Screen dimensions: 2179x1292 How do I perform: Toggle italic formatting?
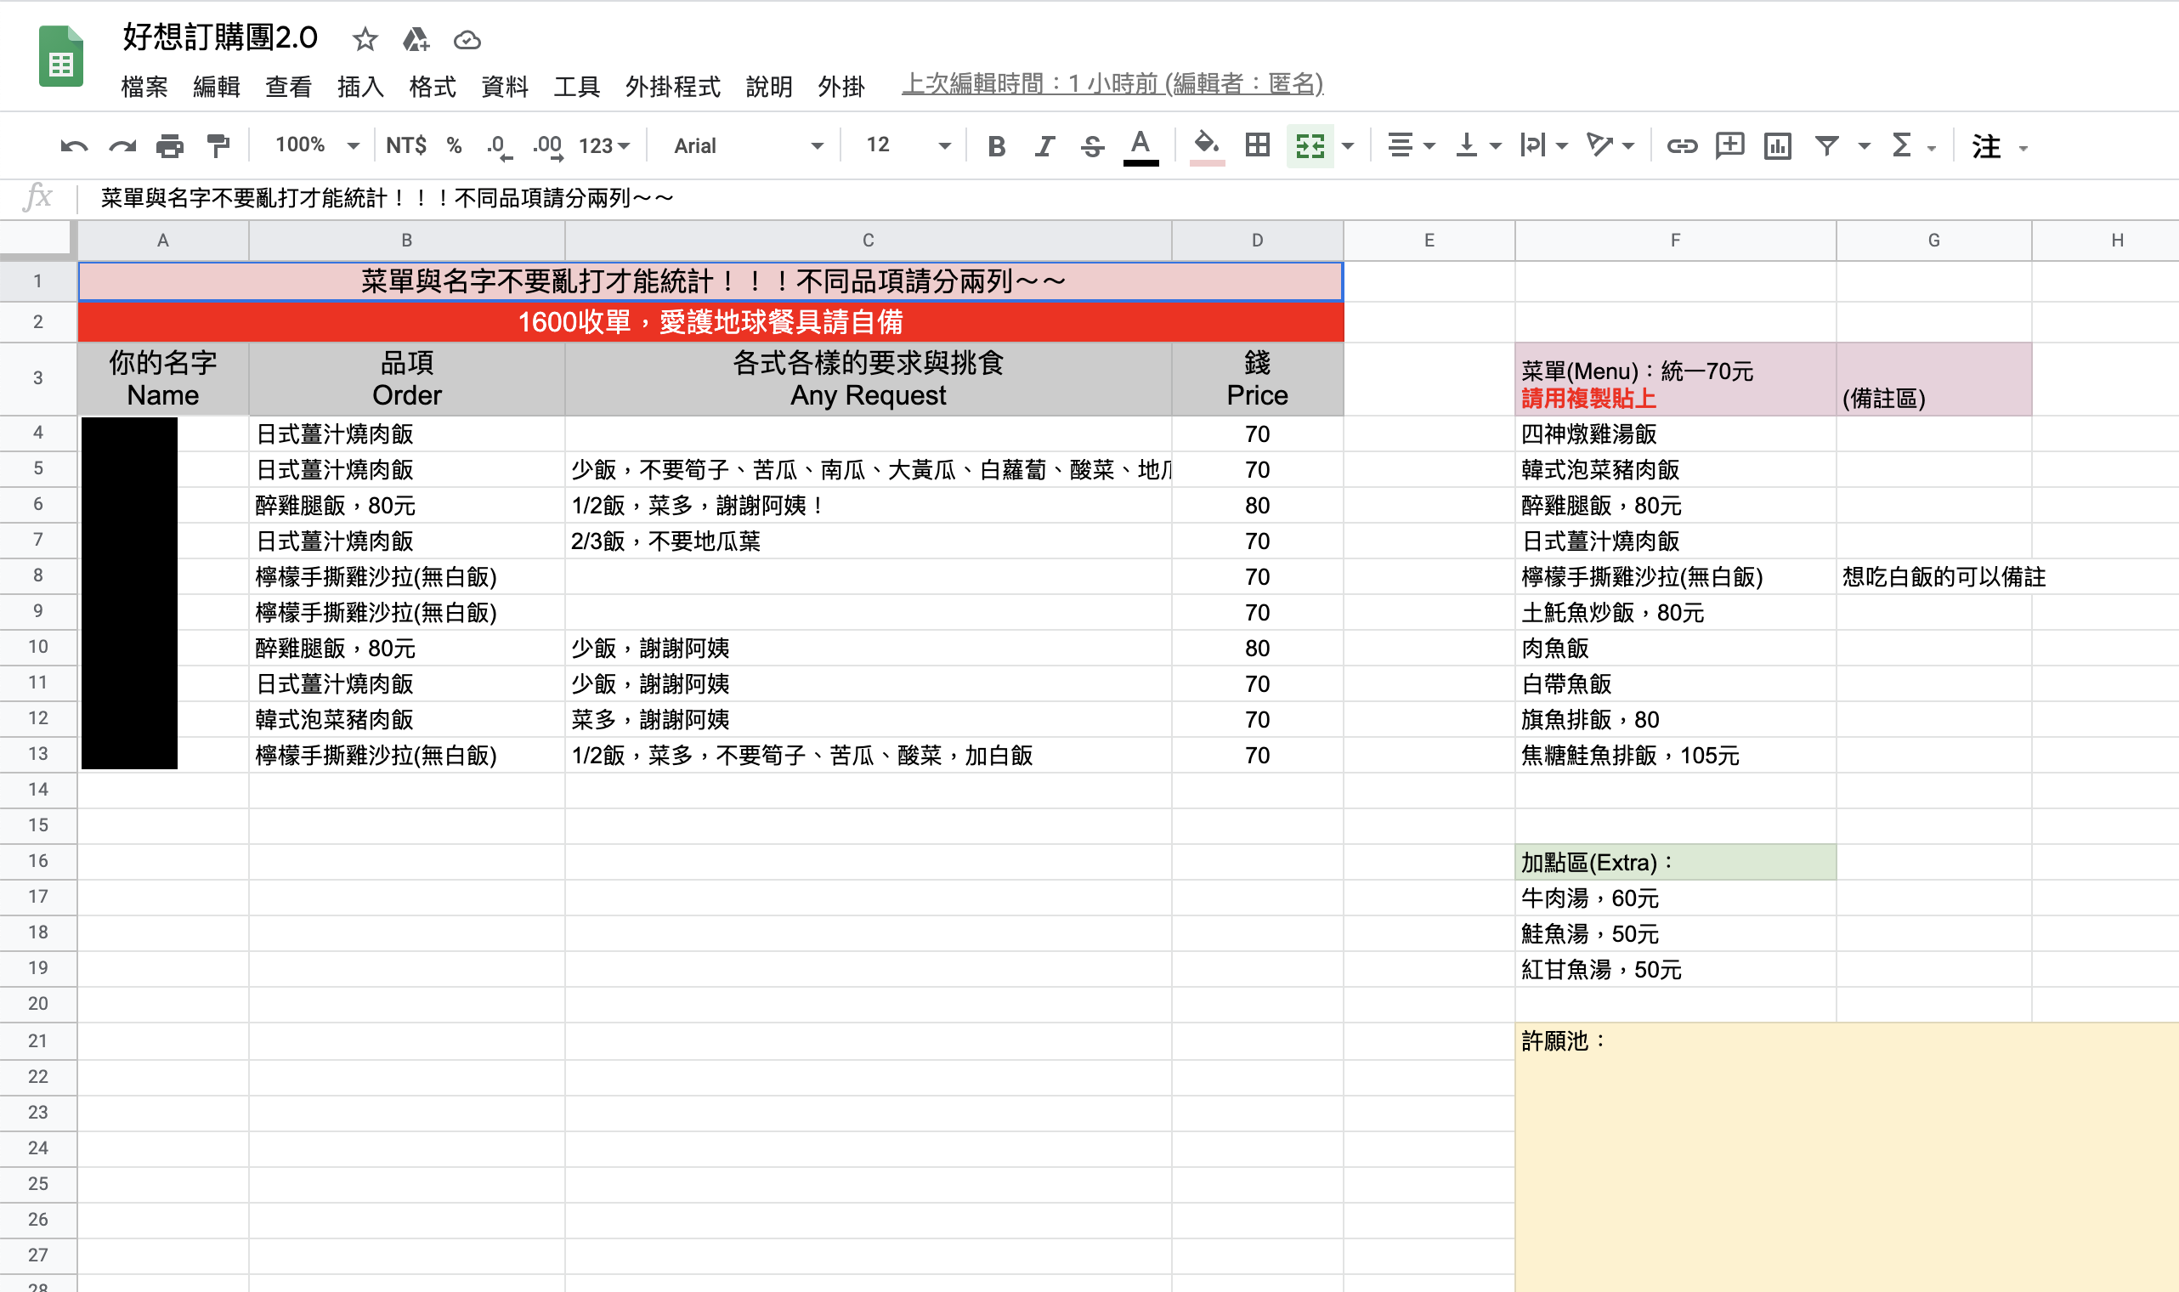1044,146
